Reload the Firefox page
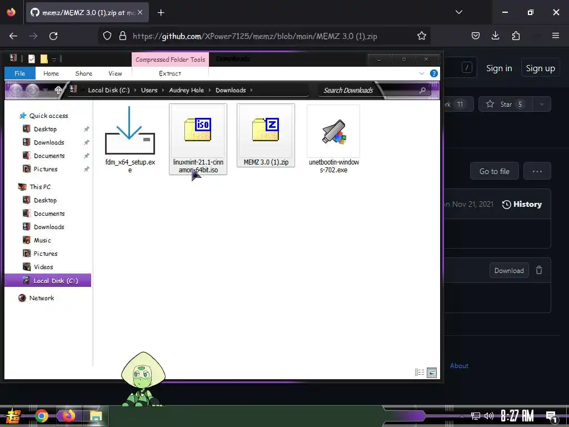 pyautogui.click(x=53, y=36)
